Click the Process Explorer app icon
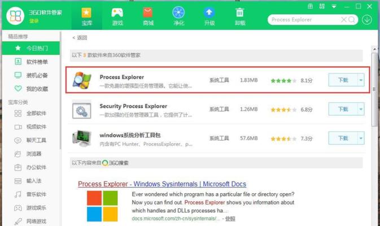Screen dimensions: 380x226 point(82,80)
